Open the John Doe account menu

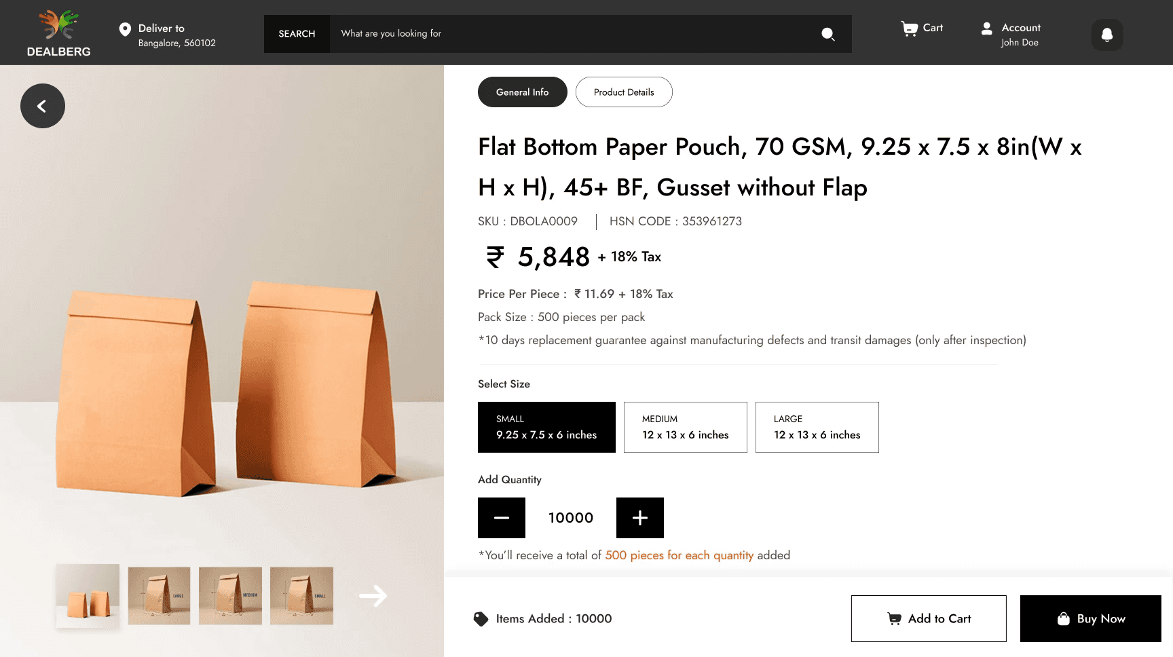(1011, 35)
